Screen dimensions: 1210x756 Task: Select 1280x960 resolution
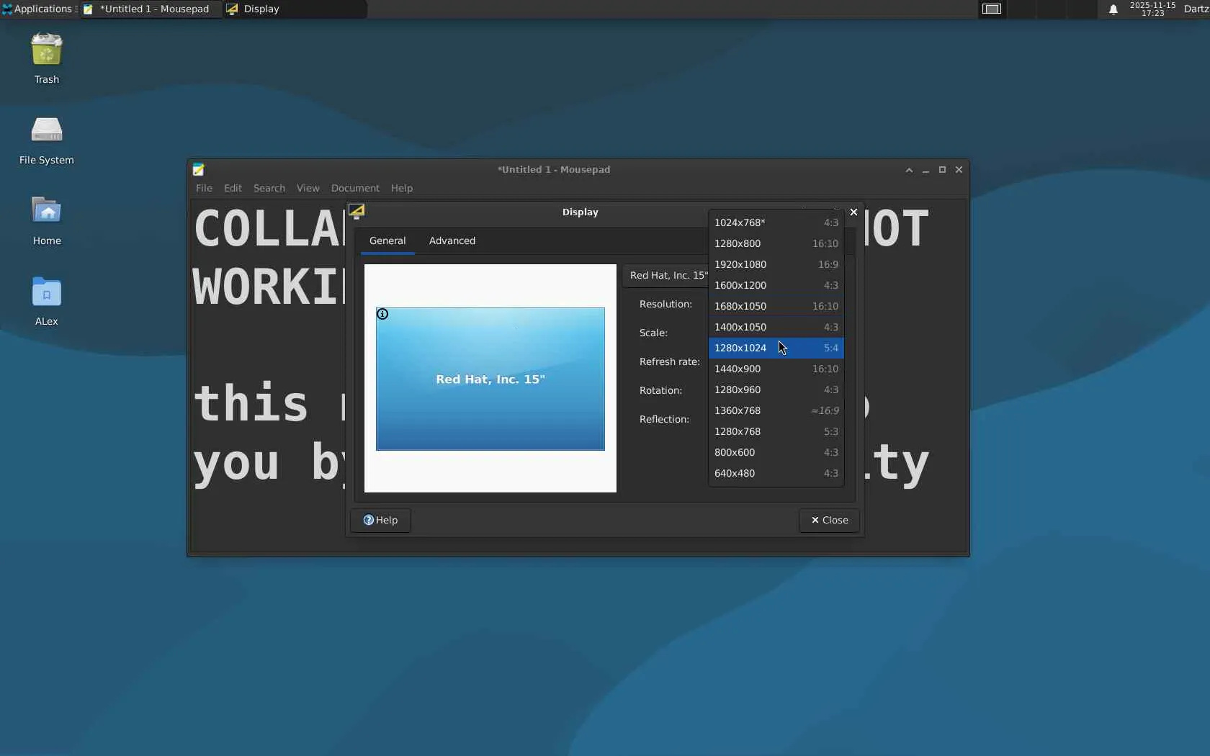(x=776, y=390)
